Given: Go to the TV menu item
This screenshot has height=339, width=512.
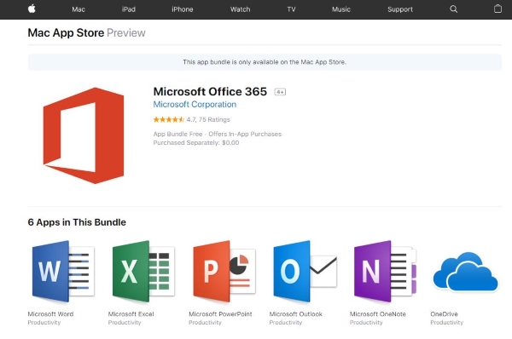Looking at the screenshot, I should 291,9.
